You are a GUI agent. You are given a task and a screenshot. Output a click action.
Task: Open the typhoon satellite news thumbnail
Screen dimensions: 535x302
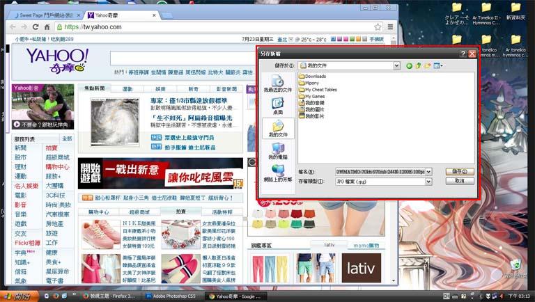click(x=115, y=122)
